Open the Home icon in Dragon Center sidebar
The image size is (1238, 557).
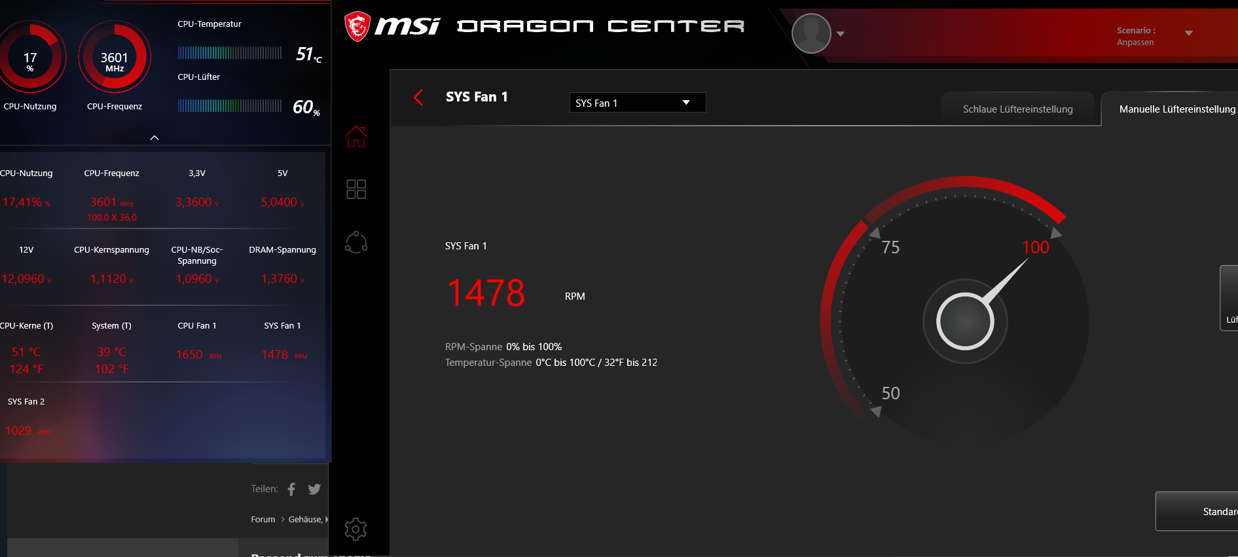pyautogui.click(x=356, y=136)
